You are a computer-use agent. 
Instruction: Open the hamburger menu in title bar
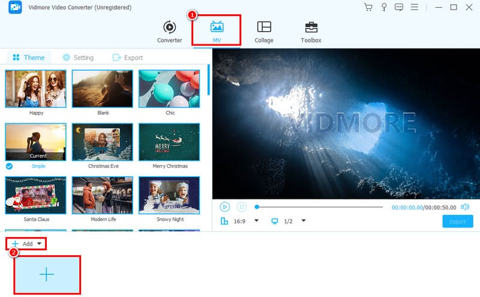[415, 7]
